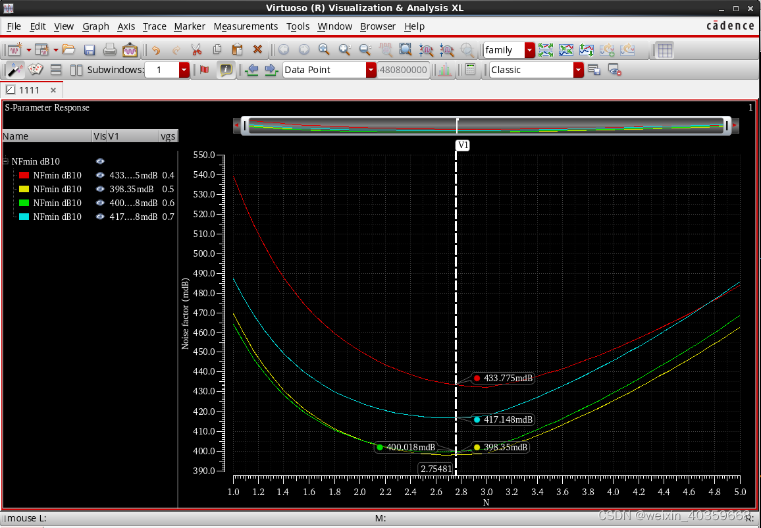Click the yellow NFmin trace color swatch
The width and height of the screenshot is (761, 528).
point(24,189)
